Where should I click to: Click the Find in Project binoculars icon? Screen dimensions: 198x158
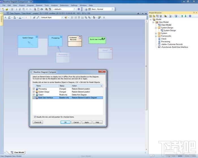(46, 9)
